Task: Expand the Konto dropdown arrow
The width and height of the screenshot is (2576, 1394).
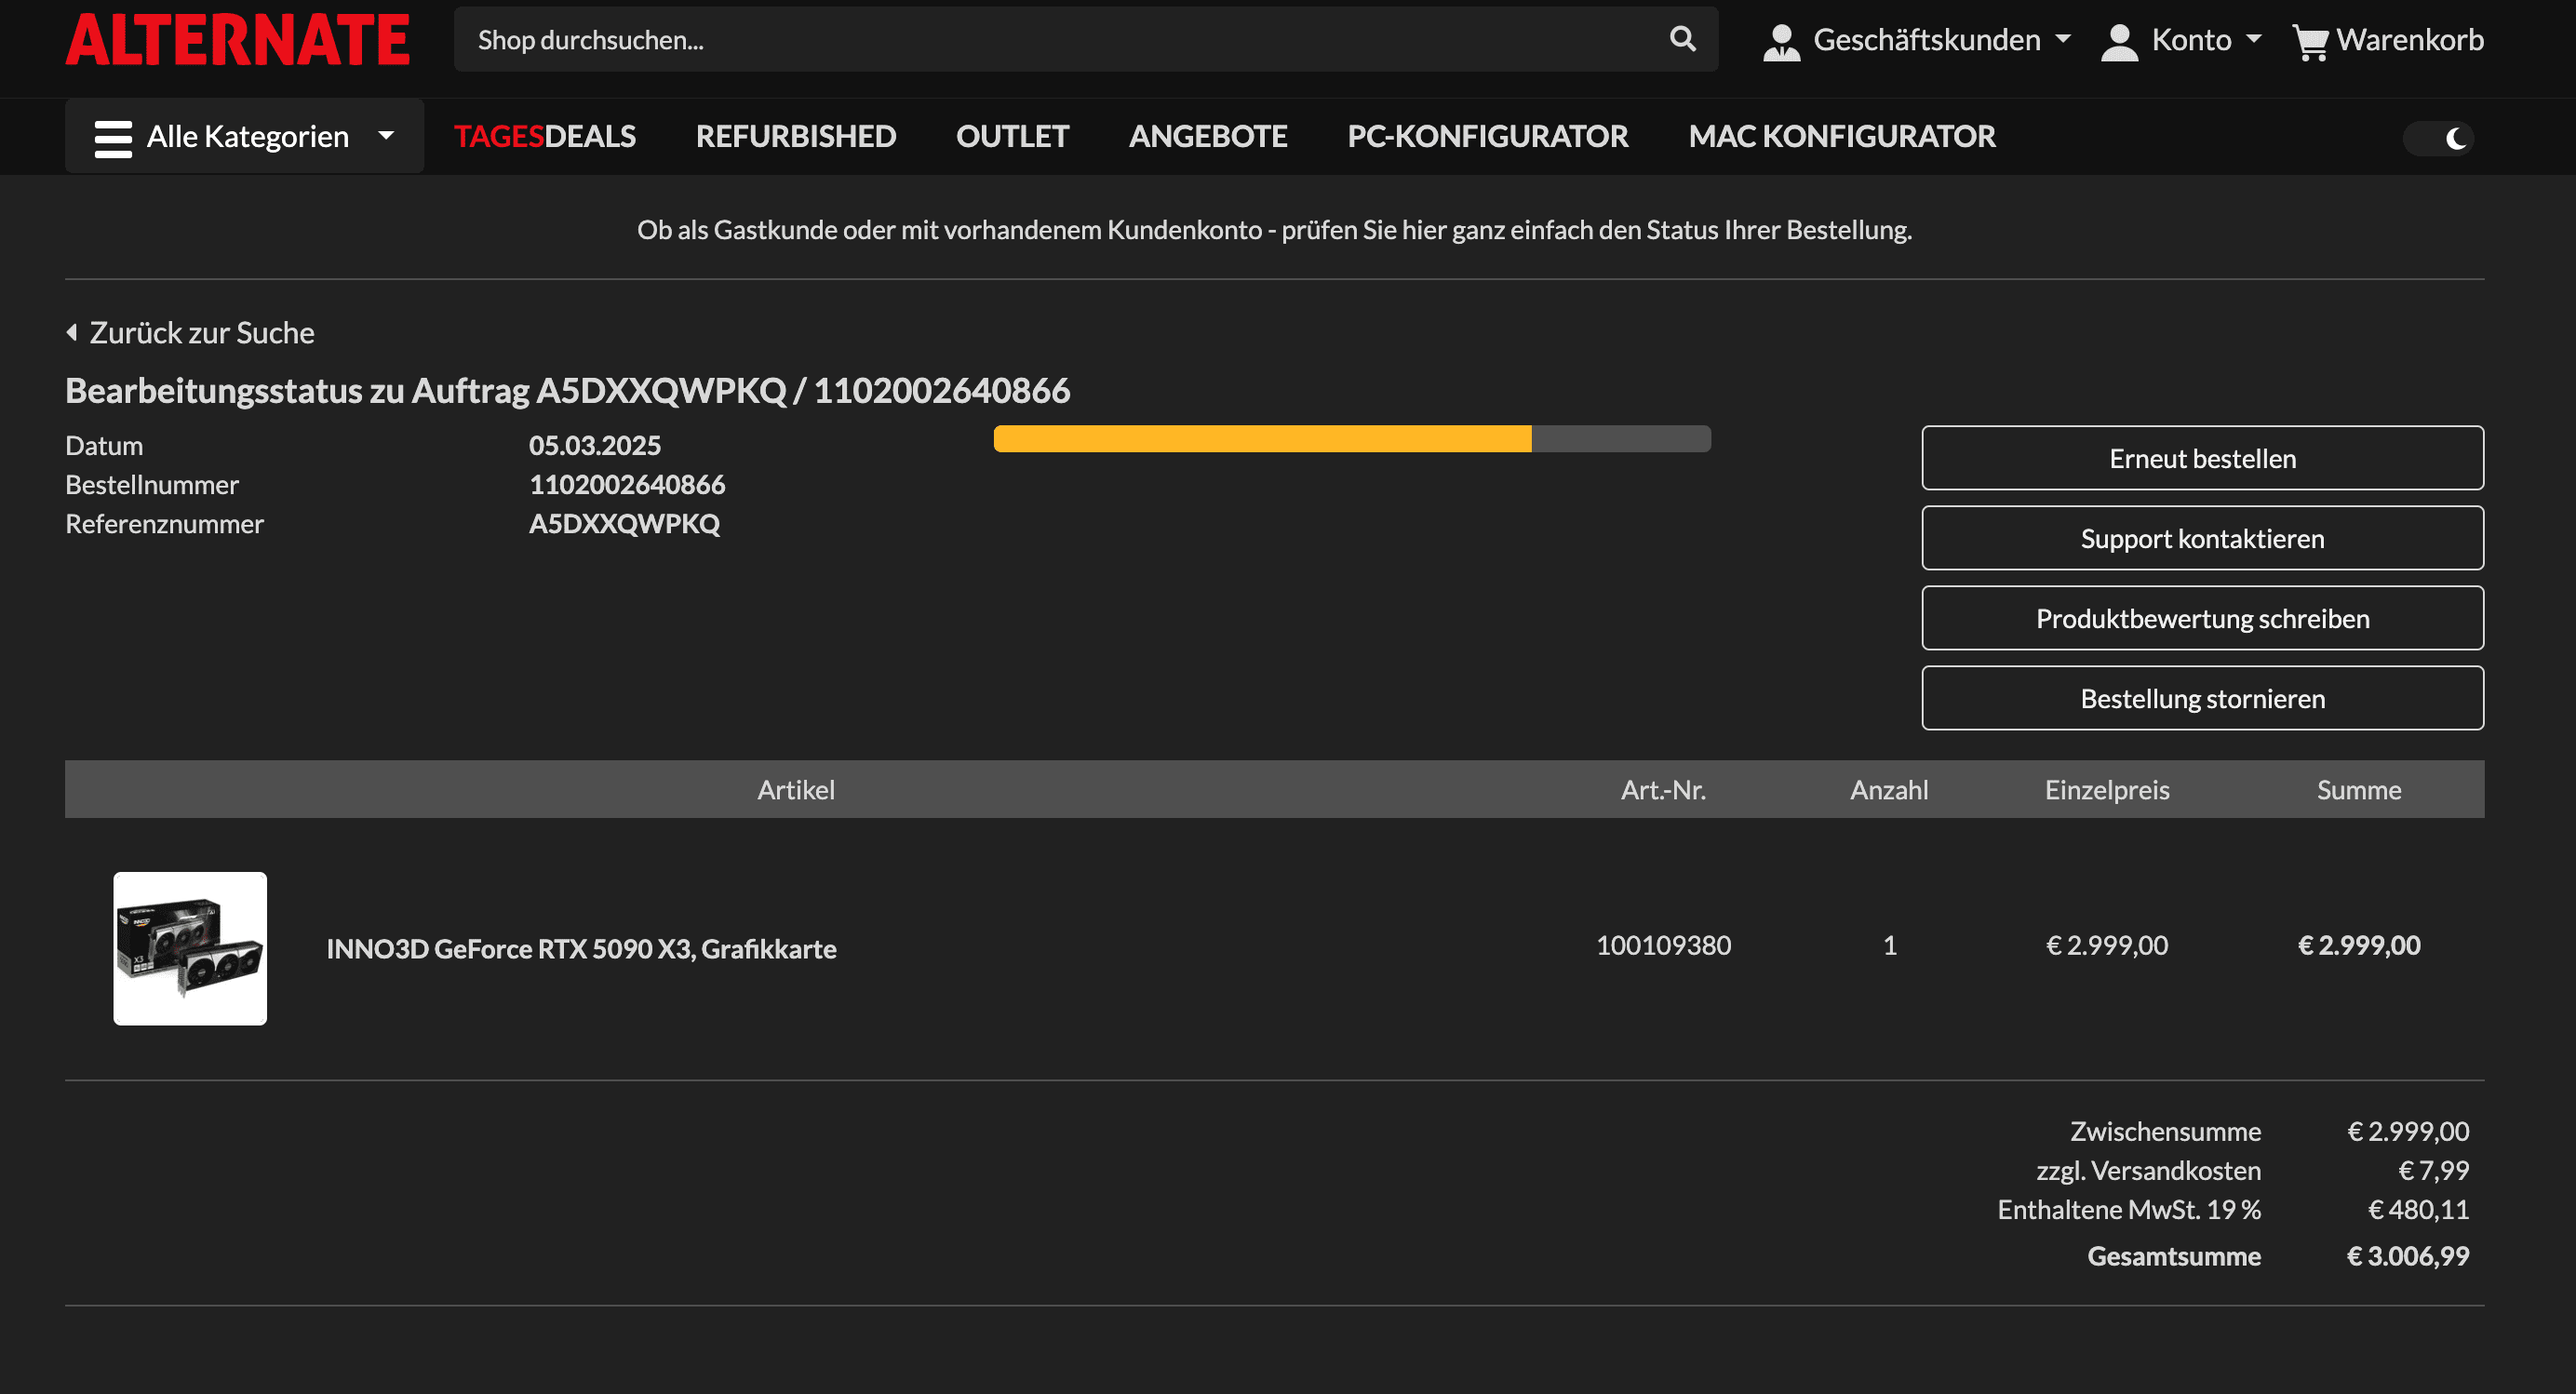Action: (x=2254, y=39)
